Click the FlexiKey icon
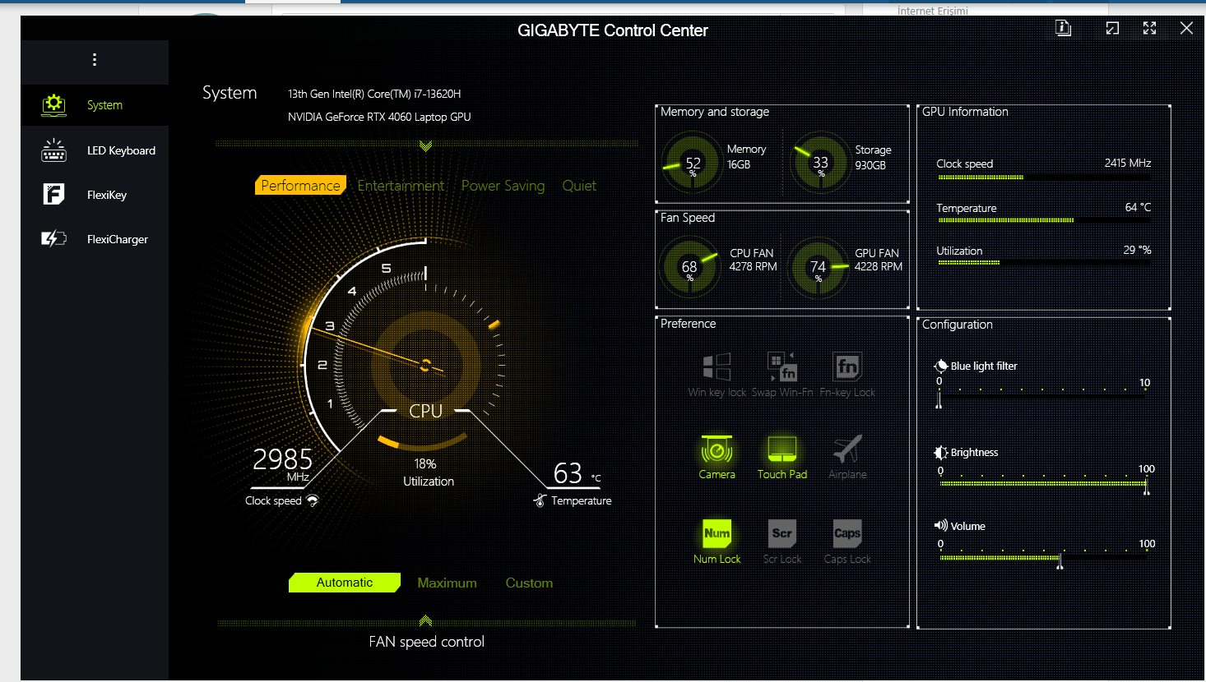 point(53,195)
